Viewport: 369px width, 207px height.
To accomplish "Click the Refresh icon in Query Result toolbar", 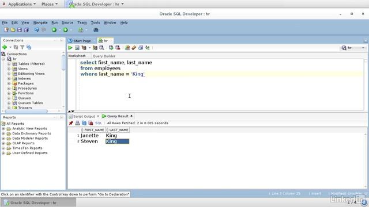I will point(84,123).
